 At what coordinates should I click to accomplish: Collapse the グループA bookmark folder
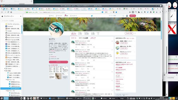[x=6, y=80]
